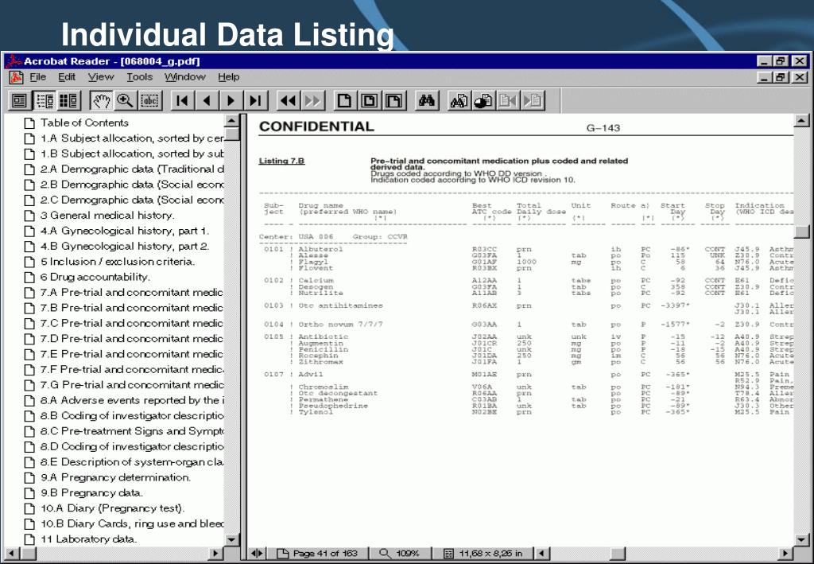Open bookmark 10.A Diary (Pregnancy test)
Screen dimensions: 814x564
click(112, 508)
